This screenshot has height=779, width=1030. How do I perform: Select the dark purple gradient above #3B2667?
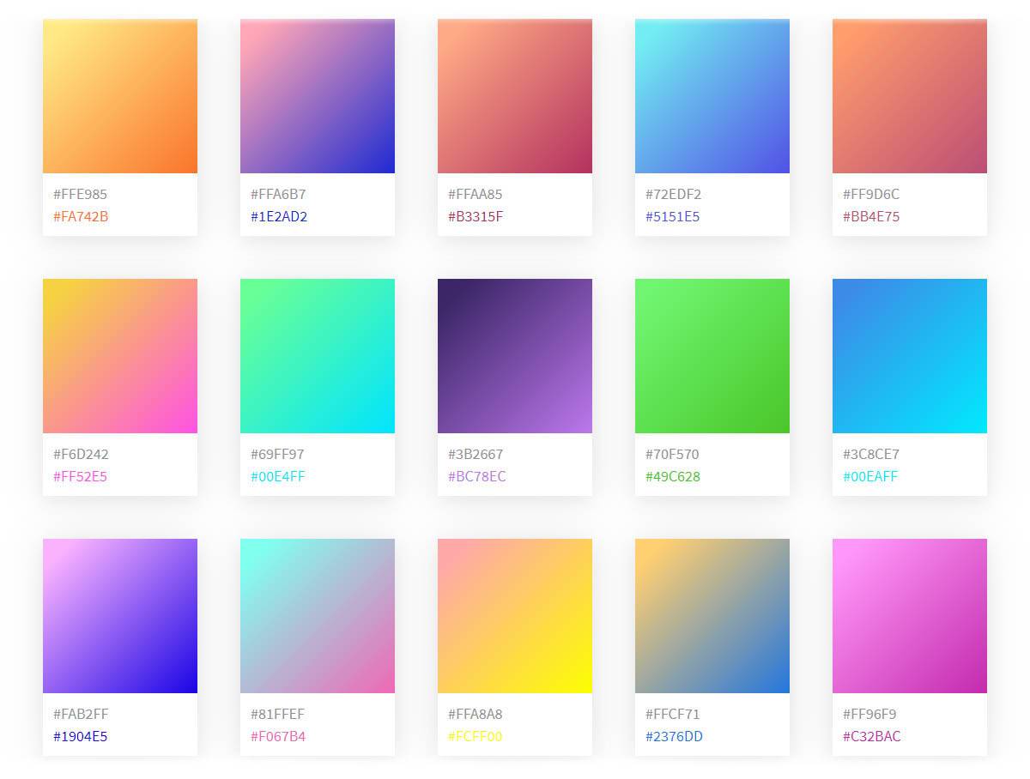515,356
